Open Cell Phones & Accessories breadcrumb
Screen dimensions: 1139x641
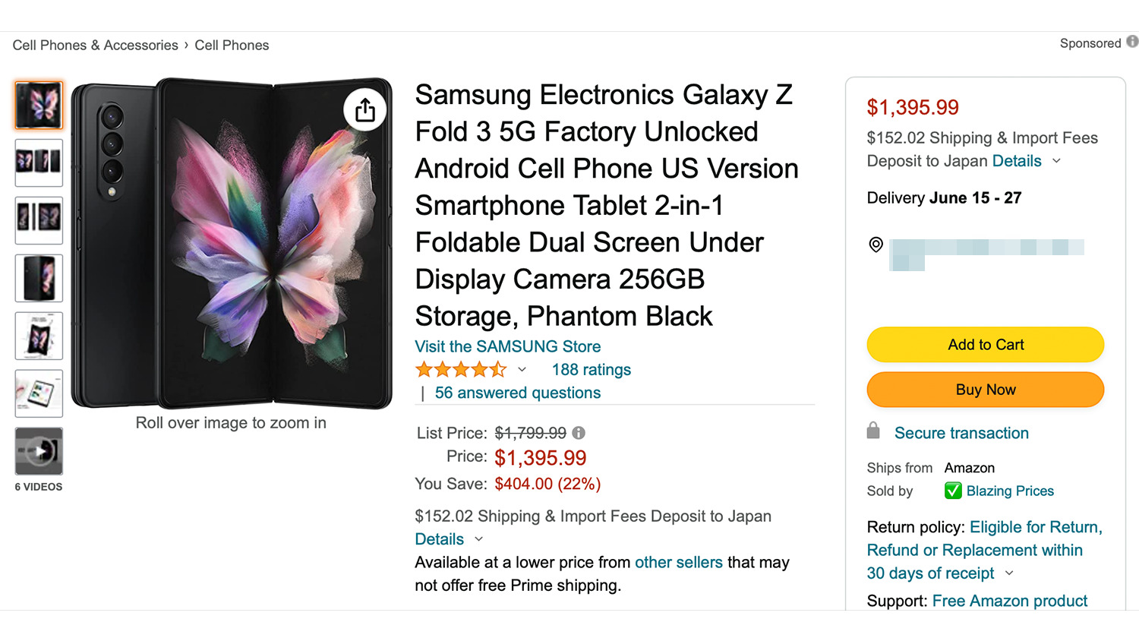pos(95,46)
